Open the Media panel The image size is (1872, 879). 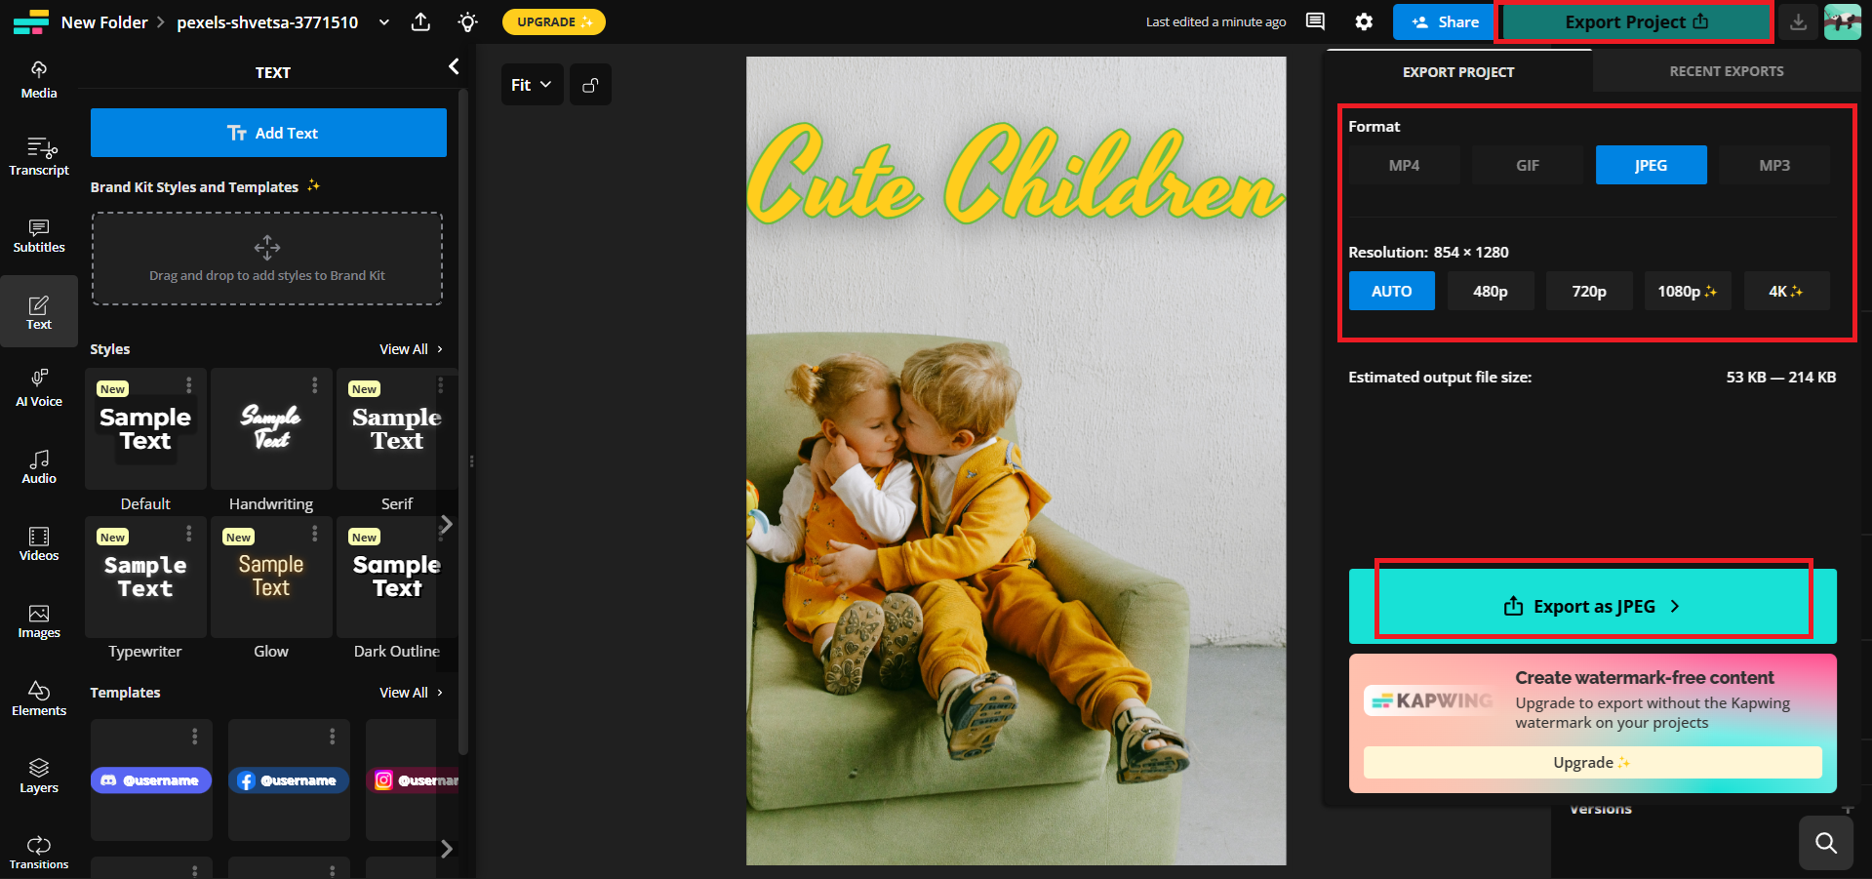pyautogui.click(x=38, y=78)
